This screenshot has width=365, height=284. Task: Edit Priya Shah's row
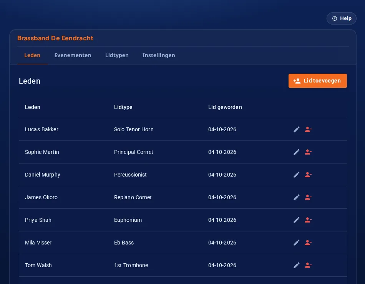click(x=296, y=220)
